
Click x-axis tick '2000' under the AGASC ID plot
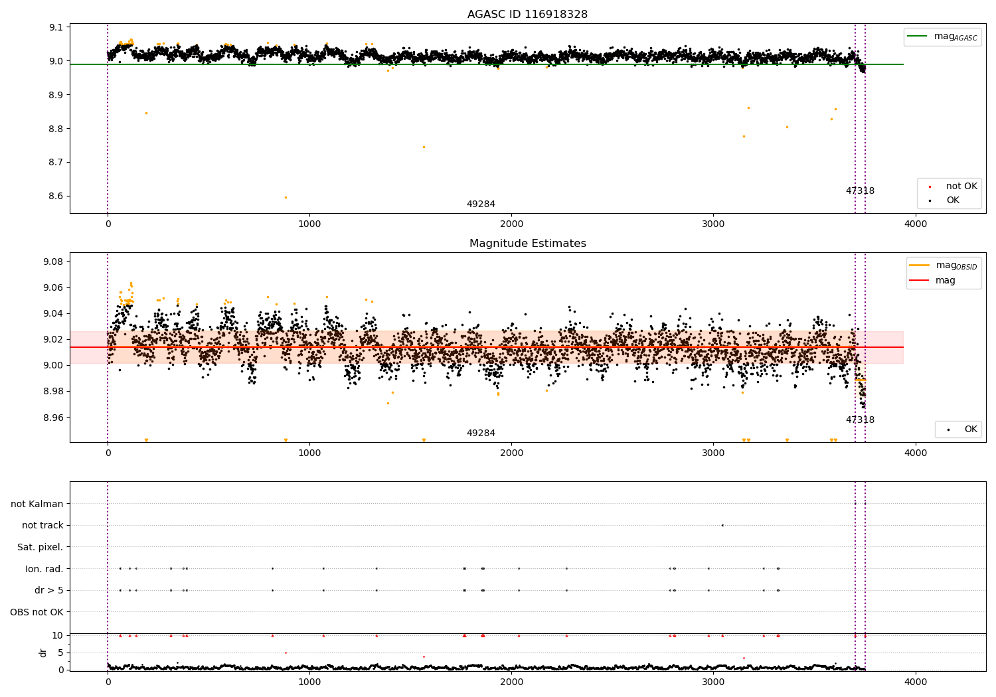point(512,224)
